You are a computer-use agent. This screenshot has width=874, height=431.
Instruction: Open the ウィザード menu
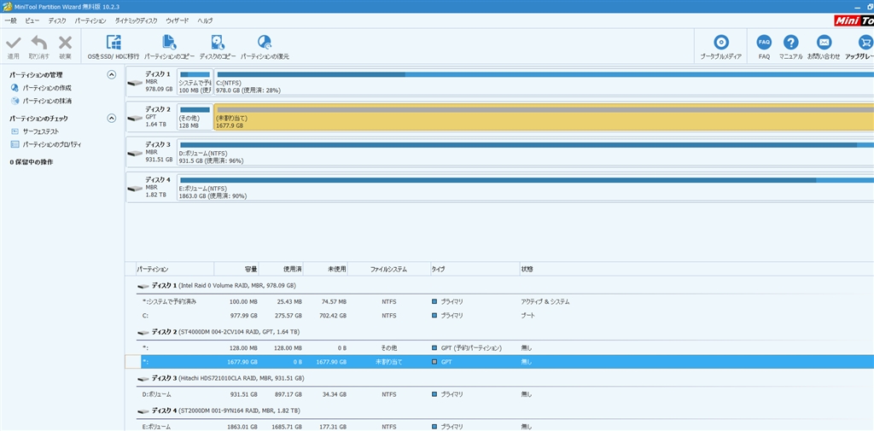(x=178, y=20)
